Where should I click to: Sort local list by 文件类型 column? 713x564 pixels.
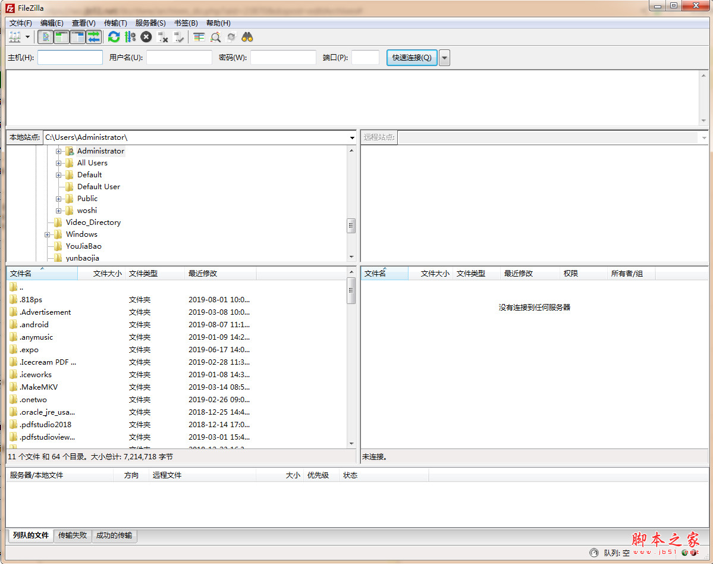pyautogui.click(x=155, y=273)
